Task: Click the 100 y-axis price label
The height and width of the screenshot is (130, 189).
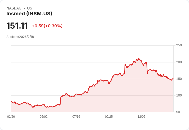Action: [x=179, y=95]
